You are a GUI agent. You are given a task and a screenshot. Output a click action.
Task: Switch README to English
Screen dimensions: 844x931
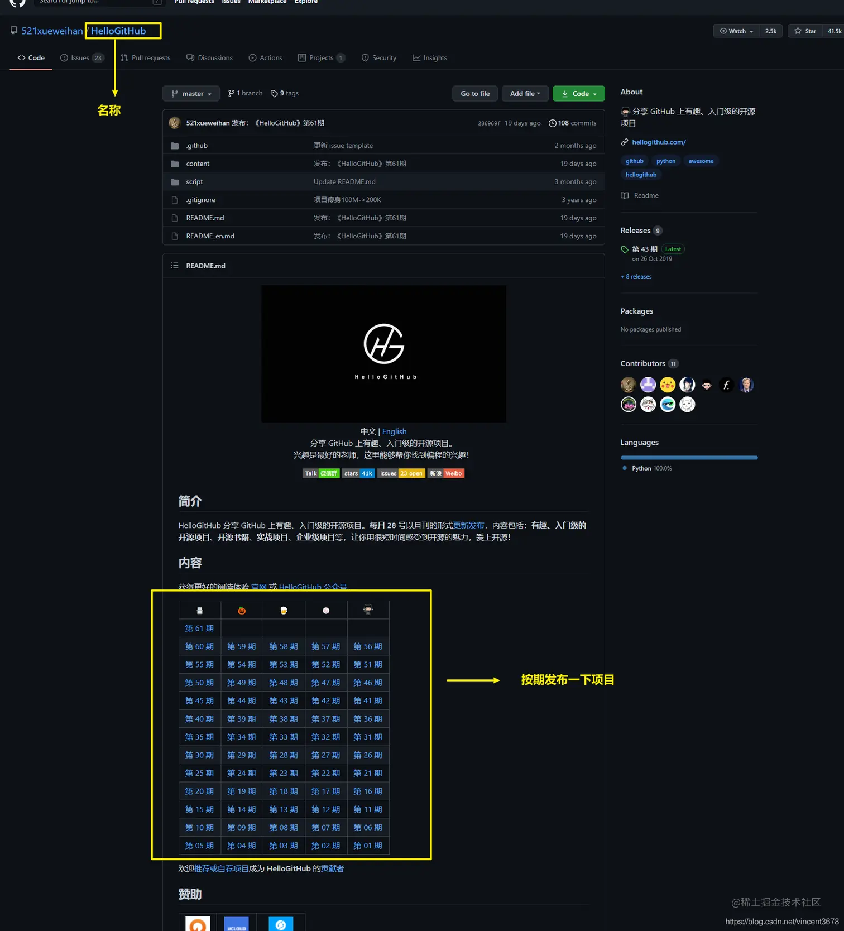coord(394,431)
